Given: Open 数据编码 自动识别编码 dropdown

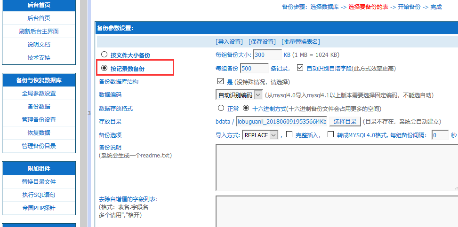Looking at the screenshot, I should tap(239, 95).
